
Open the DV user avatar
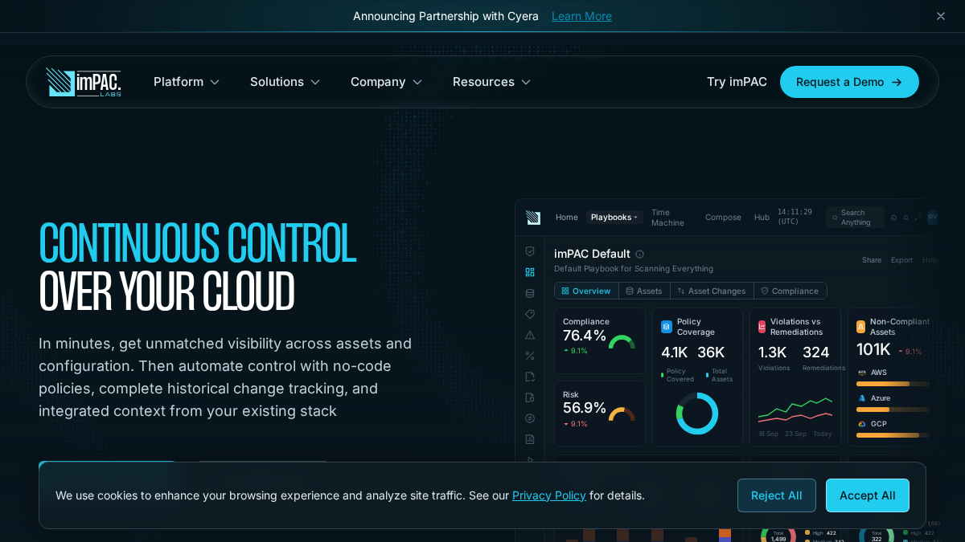tap(932, 218)
